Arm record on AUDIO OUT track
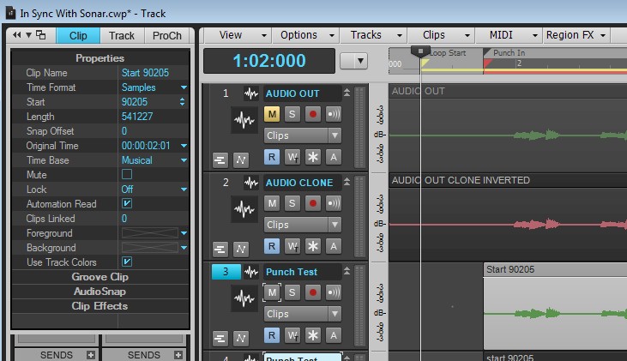The height and width of the screenshot is (361, 627). coord(313,114)
